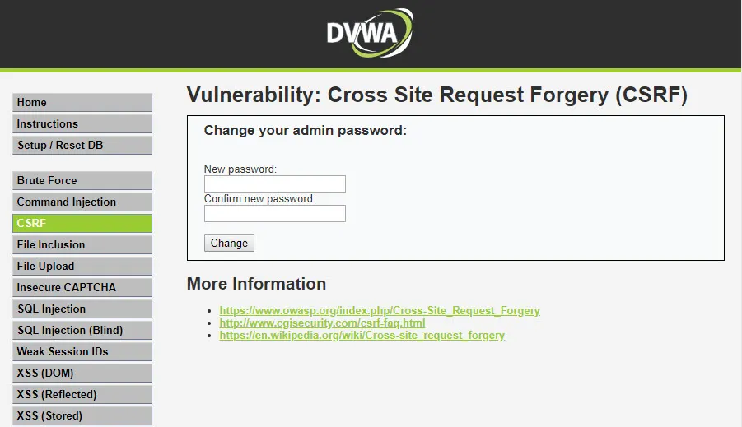Open the XSS (Reflected) page
This screenshot has height=427, width=742.
point(82,395)
